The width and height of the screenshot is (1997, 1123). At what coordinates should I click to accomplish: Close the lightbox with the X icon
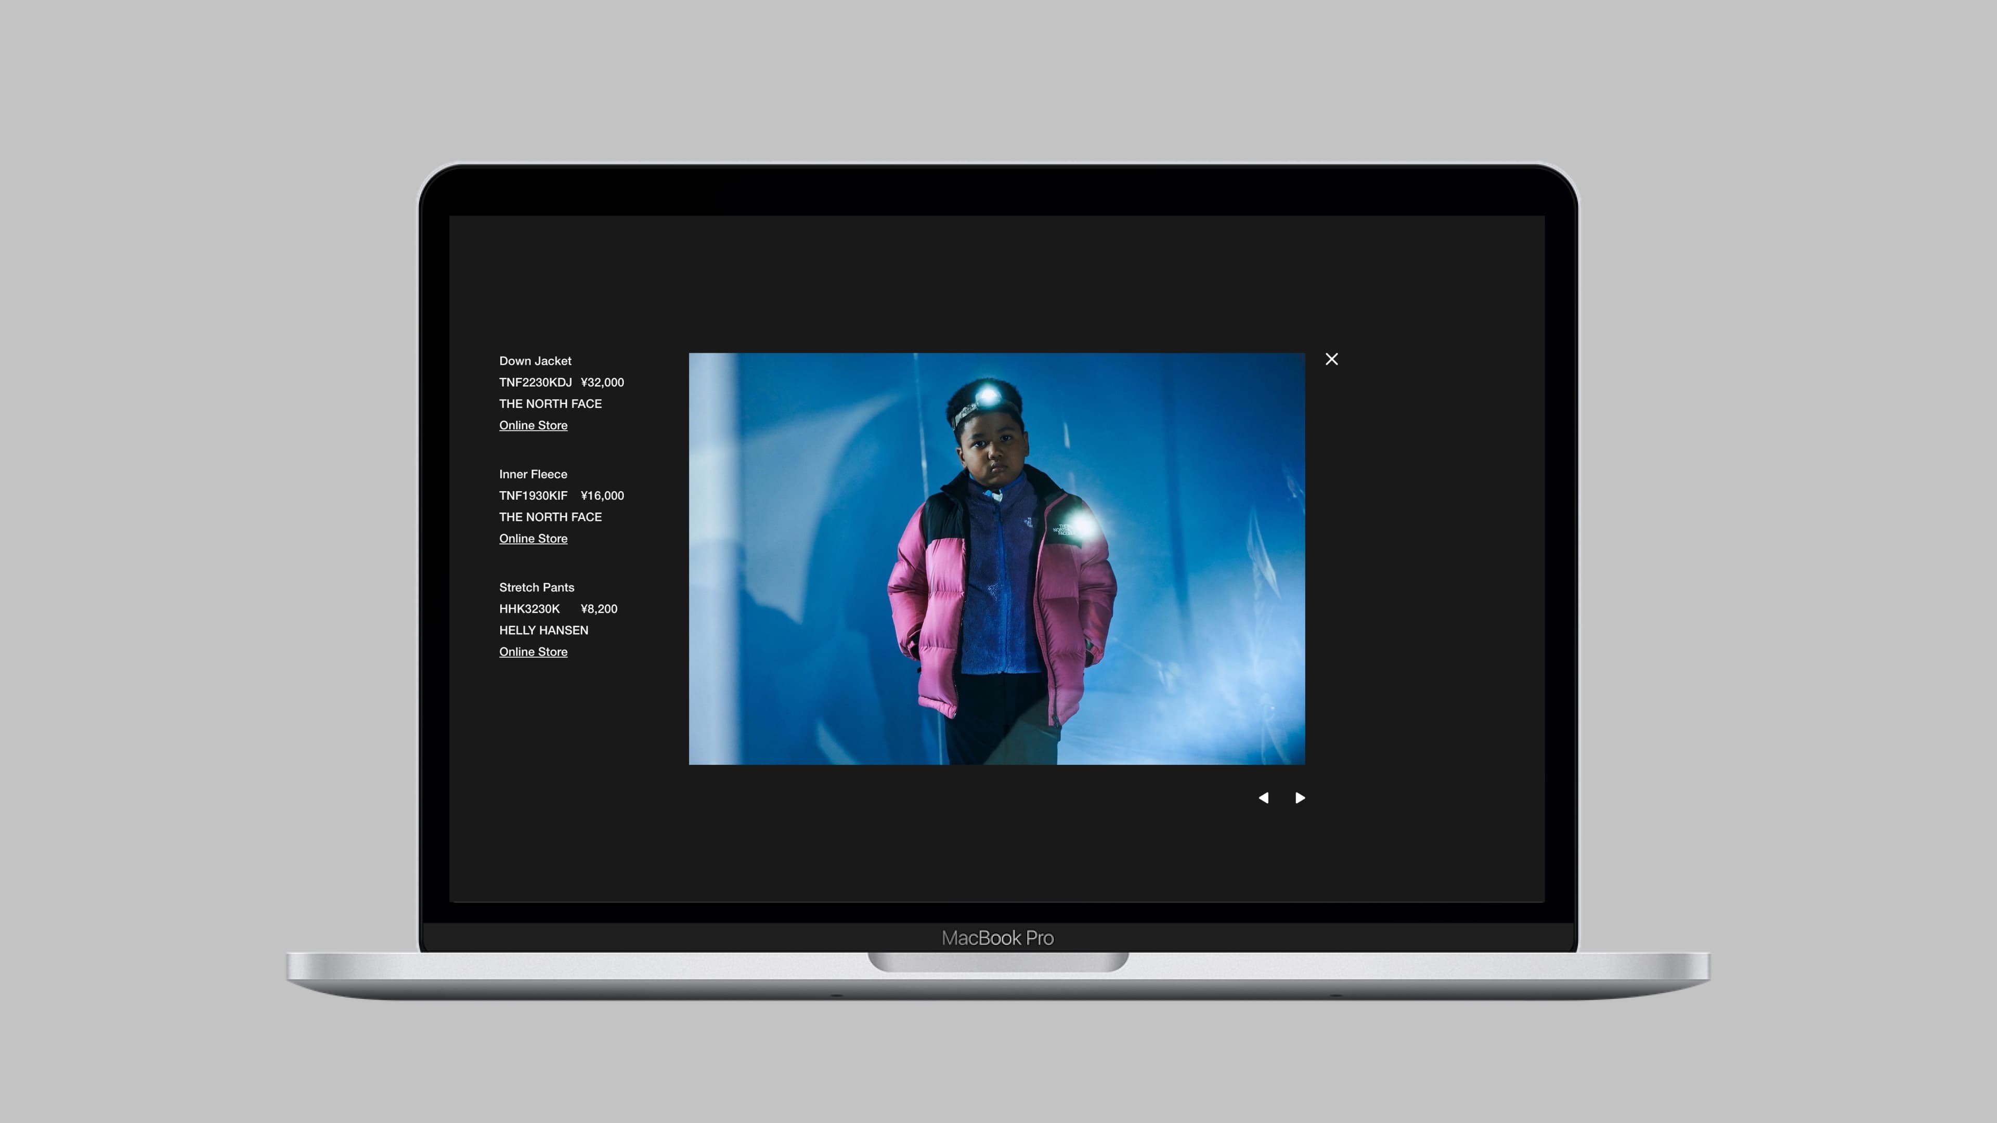1331,359
